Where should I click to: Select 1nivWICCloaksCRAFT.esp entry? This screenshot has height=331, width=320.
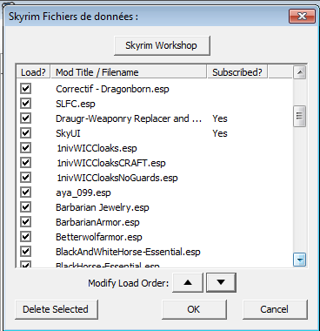tap(111, 163)
